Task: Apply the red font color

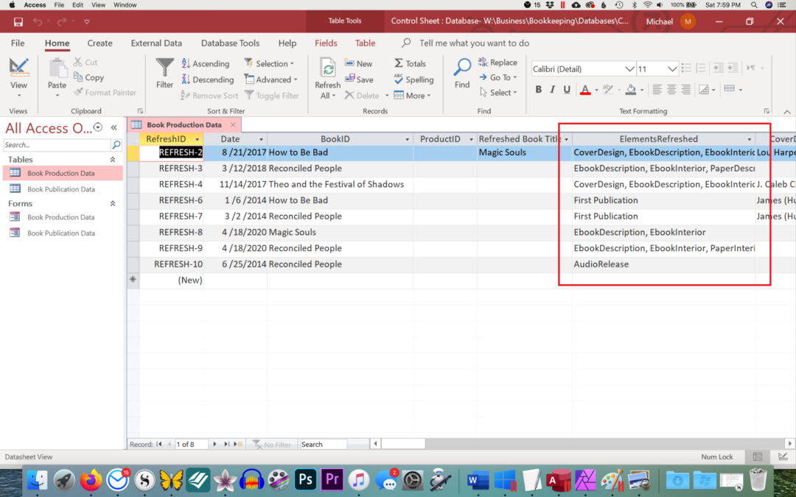Action: tap(584, 90)
